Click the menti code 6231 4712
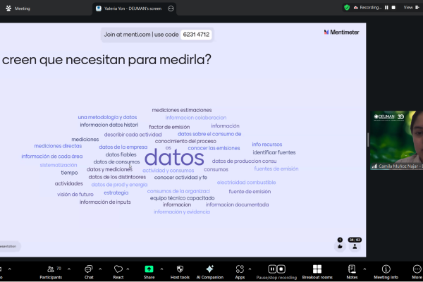 click(196, 35)
